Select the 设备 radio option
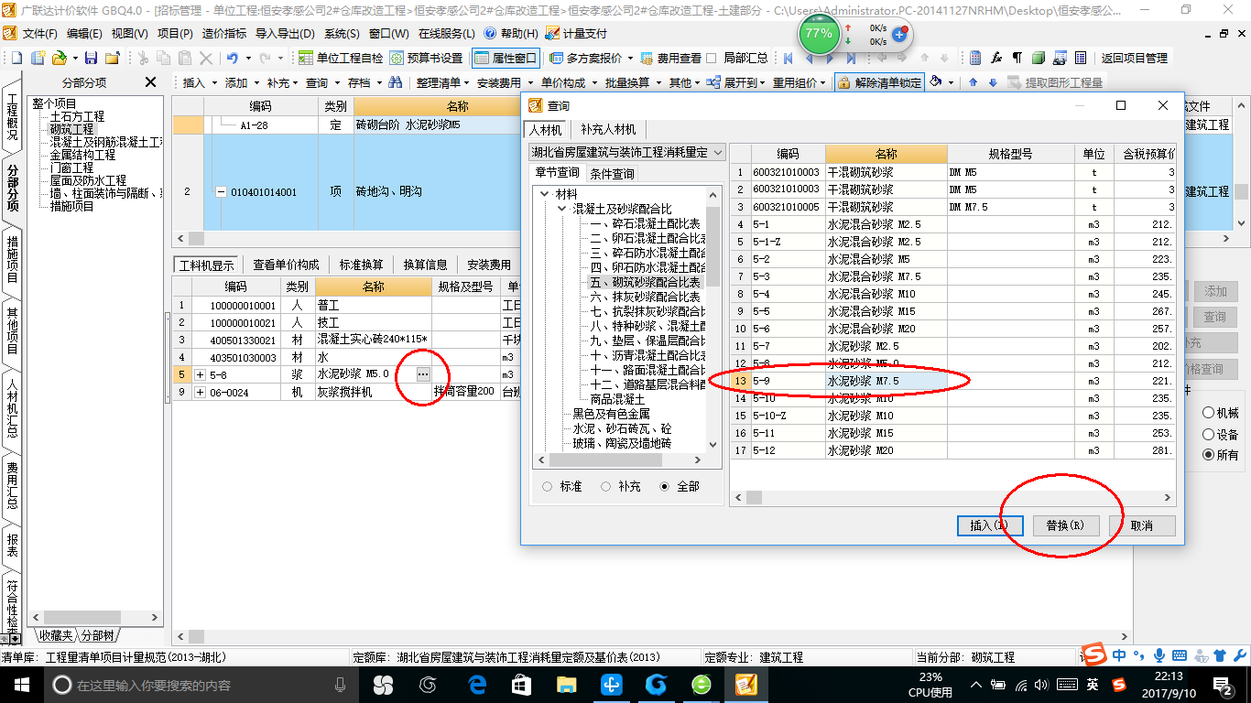1251x703 pixels. coord(1209,434)
